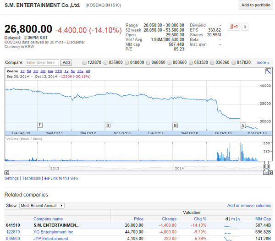Expand chart with fullscreen arrow icon
This screenshot has height=241, width=275.
[268, 71]
